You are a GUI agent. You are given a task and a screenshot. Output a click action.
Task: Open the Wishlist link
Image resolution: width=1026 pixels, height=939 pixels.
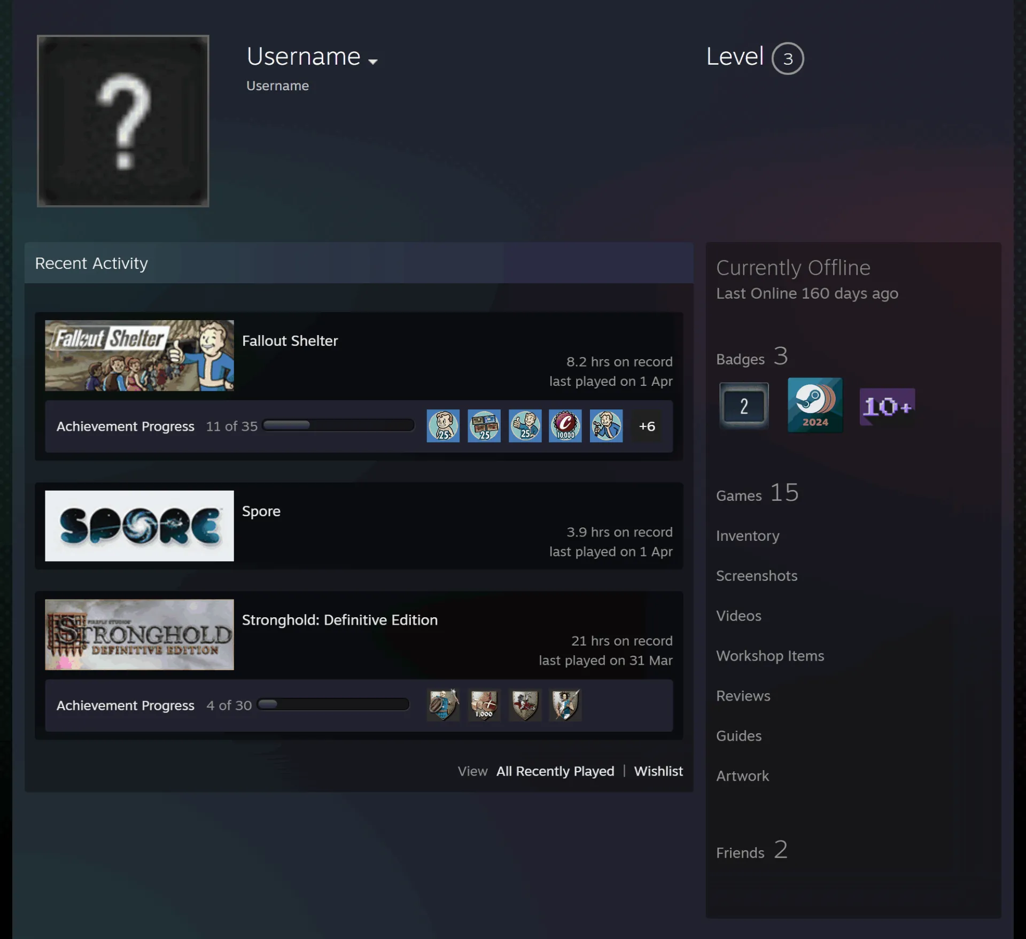[658, 771]
